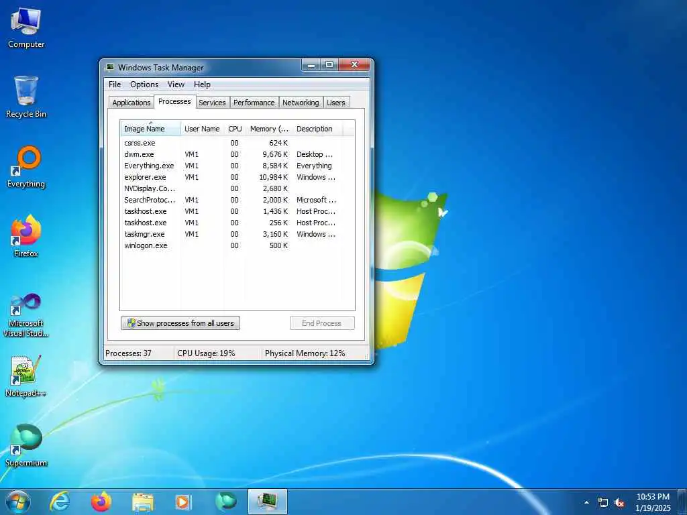
Task: Sort by the Image Name column
Action: pyautogui.click(x=150, y=129)
